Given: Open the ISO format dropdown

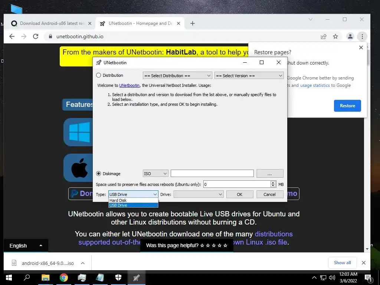Looking at the screenshot, I should (155, 174).
